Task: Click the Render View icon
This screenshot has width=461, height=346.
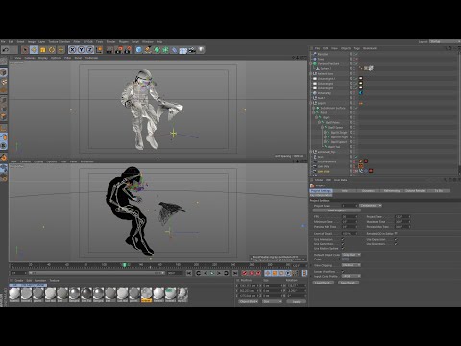Action: pos(109,50)
